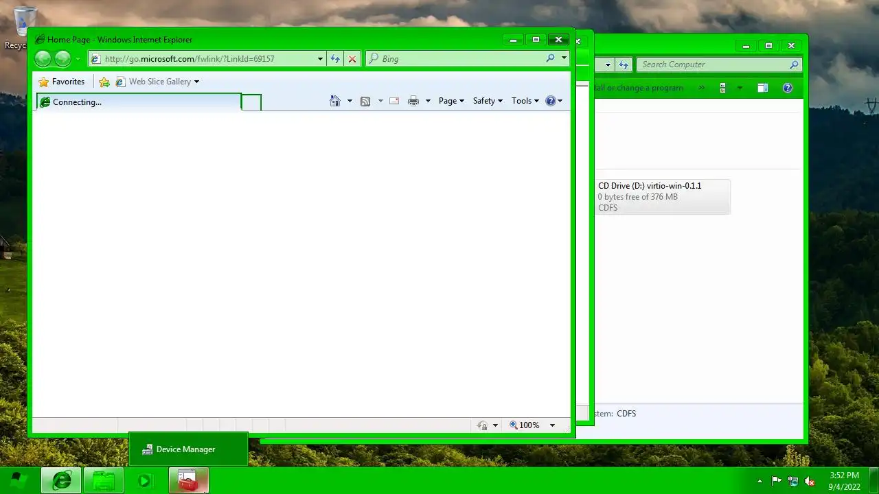
Task: Click the Internet Explorer taskbar icon
Action: (x=62, y=480)
